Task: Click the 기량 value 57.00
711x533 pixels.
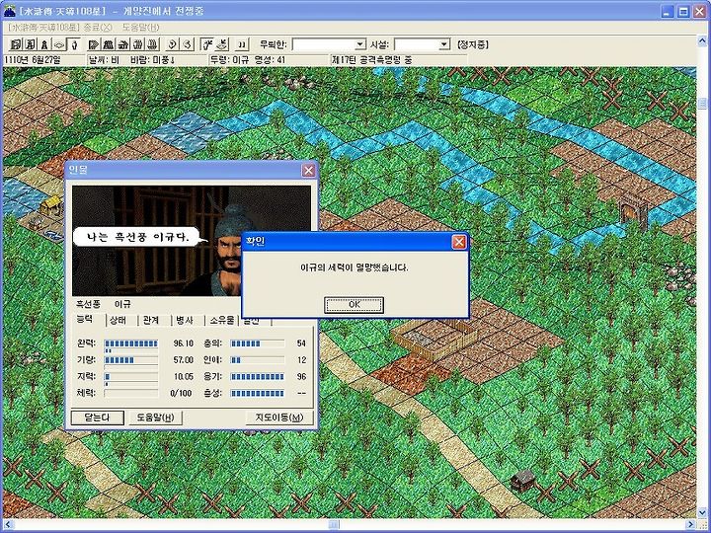Action: [x=184, y=360]
